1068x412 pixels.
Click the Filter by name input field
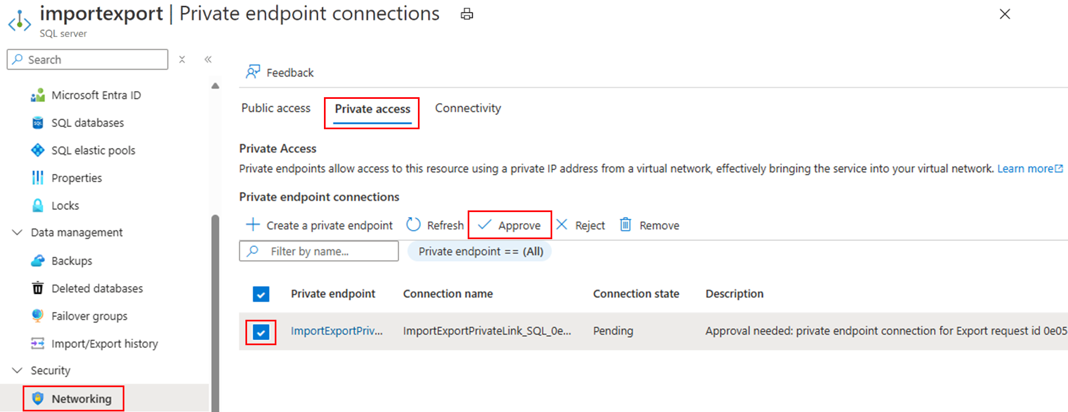pyautogui.click(x=326, y=251)
